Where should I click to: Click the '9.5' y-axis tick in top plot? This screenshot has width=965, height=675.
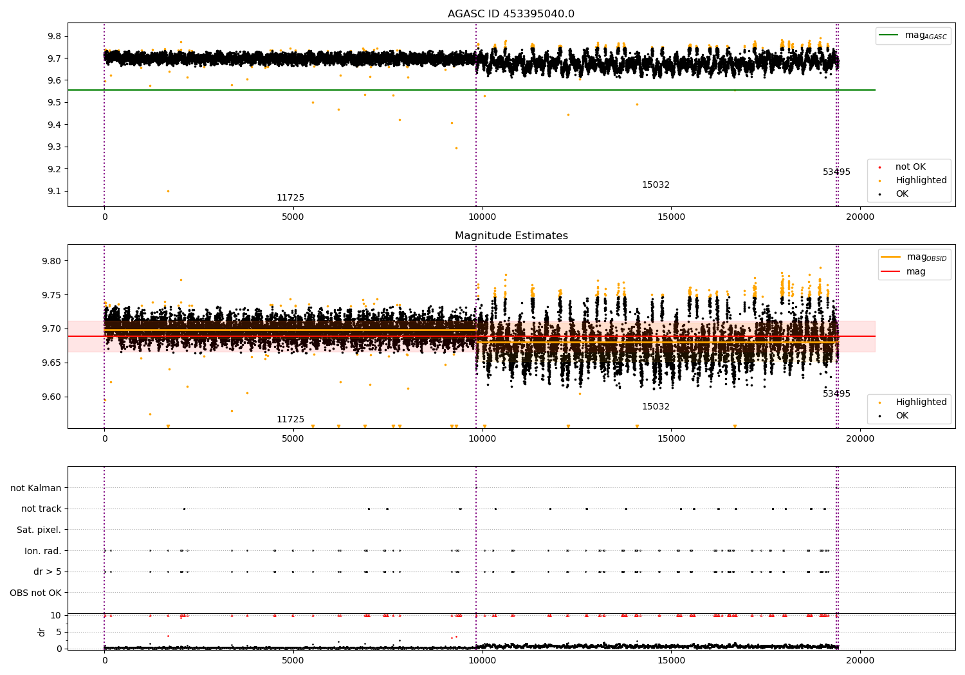click(x=55, y=103)
